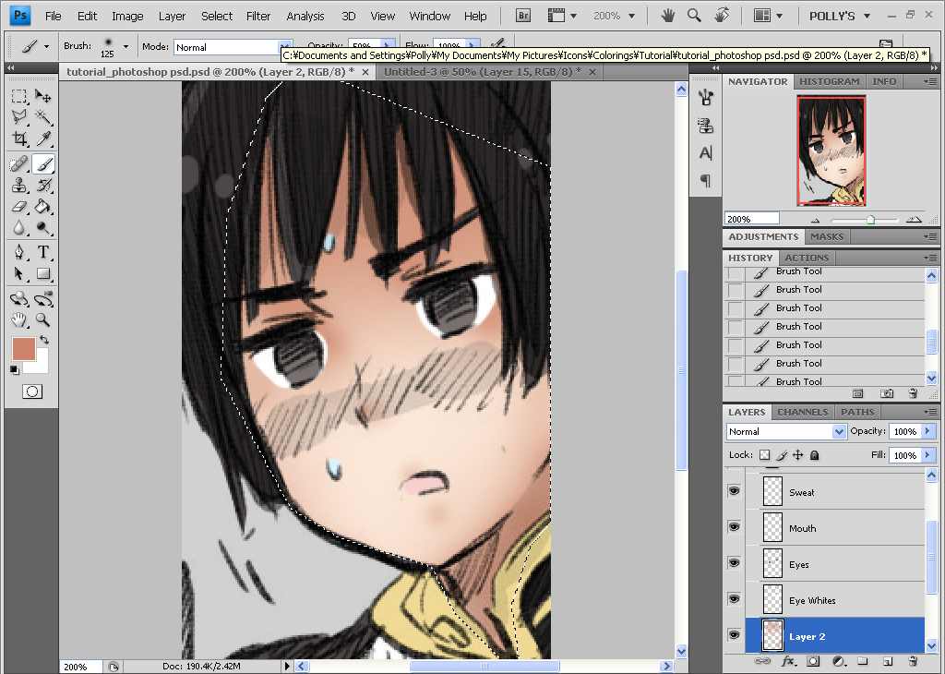The width and height of the screenshot is (945, 674).
Task: Select the Sweat layer
Action: (x=834, y=492)
